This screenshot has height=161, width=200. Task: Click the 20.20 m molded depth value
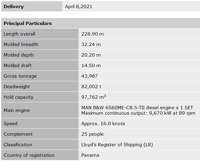point(91,55)
